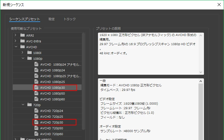
Task: Click the 720p folder label
Action: point(37,105)
